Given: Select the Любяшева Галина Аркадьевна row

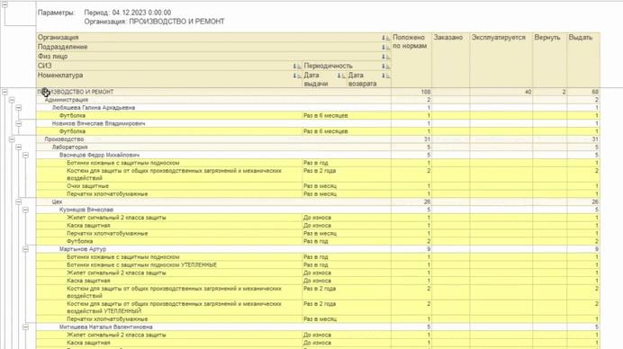Looking at the screenshot, I should pyautogui.click(x=318, y=108).
